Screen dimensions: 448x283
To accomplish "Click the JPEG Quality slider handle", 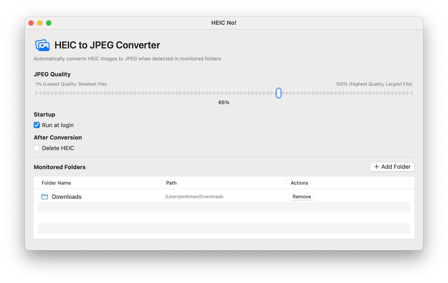I will [279, 93].
